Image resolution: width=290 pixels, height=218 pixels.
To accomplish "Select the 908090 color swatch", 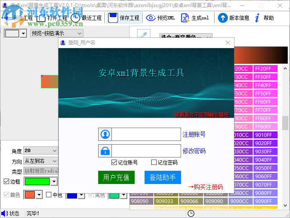I will pyautogui.click(x=142, y=201).
